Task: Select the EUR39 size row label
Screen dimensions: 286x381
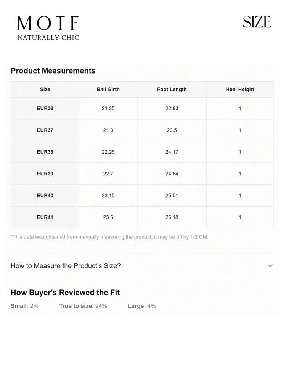Action: pos(45,174)
